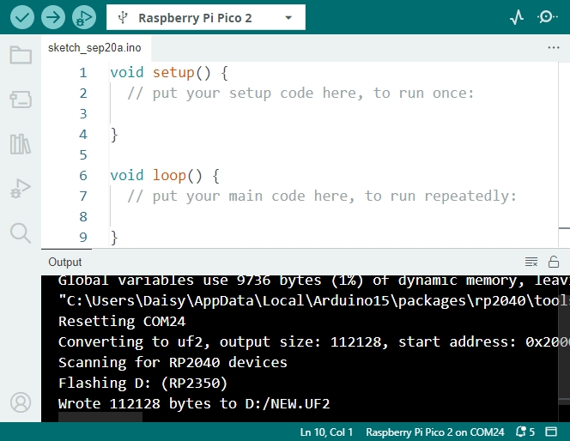
Task: Click 'Flashing D: (RP2350)' output line
Action: [x=142, y=384]
